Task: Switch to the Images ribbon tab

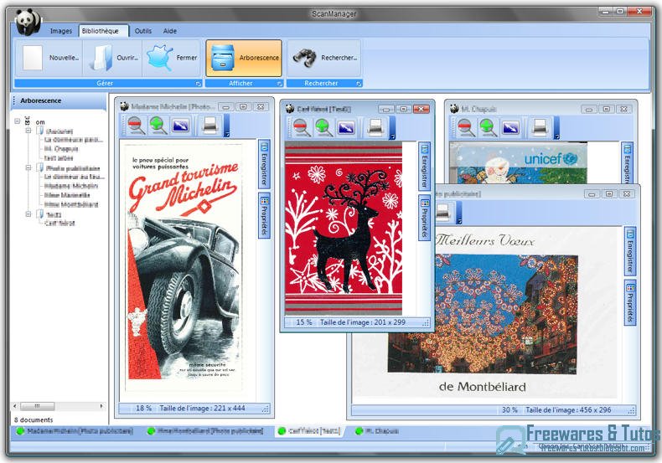Action: [x=61, y=31]
